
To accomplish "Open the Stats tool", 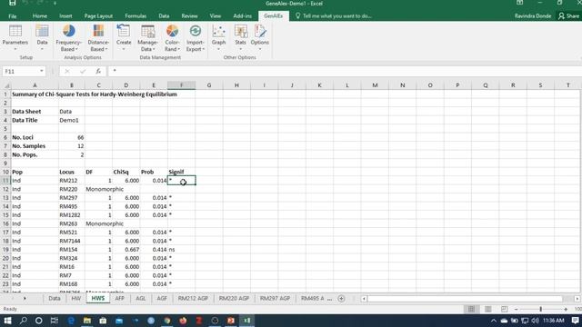I will point(240,38).
